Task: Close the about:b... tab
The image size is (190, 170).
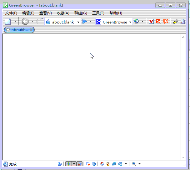Action: tap(31, 30)
